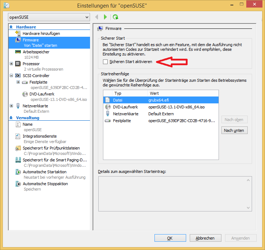The image size is (265, 250).
Task: Open the openSUSE virtual machine dropdown
Action: tap(49, 17)
